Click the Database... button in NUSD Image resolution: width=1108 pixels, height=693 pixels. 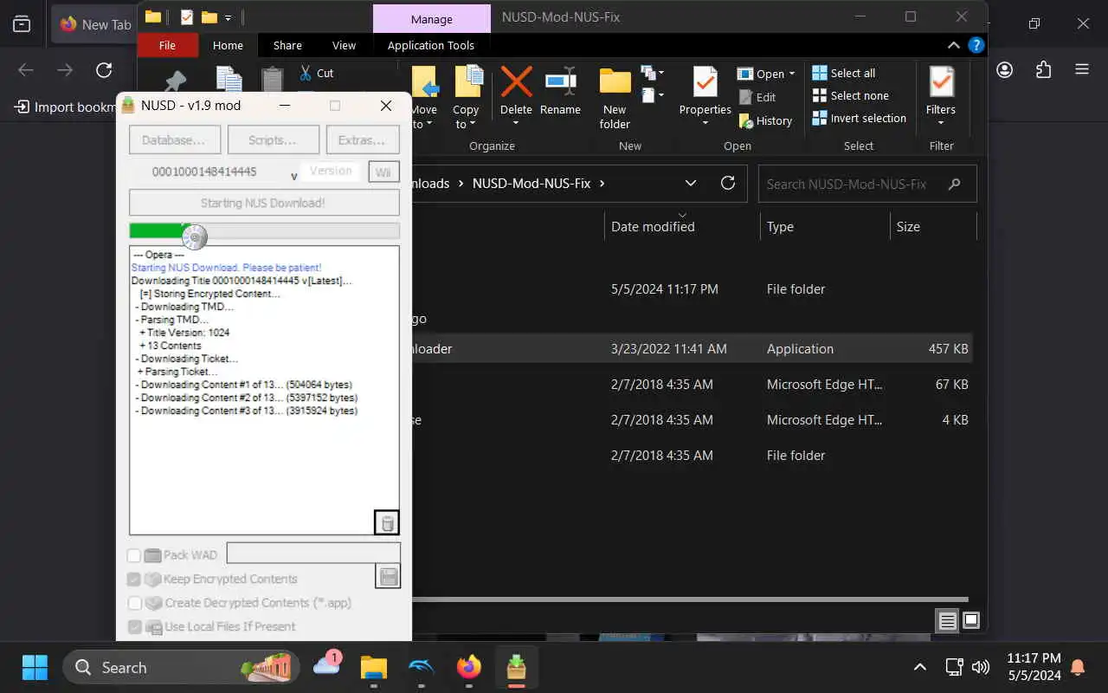pyautogui.click(x=175, y=139)
